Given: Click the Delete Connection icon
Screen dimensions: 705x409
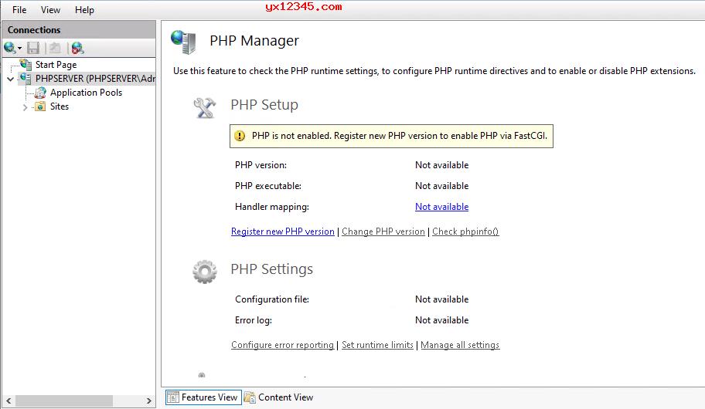Looking at the screenshot, I should pos(77,48).
